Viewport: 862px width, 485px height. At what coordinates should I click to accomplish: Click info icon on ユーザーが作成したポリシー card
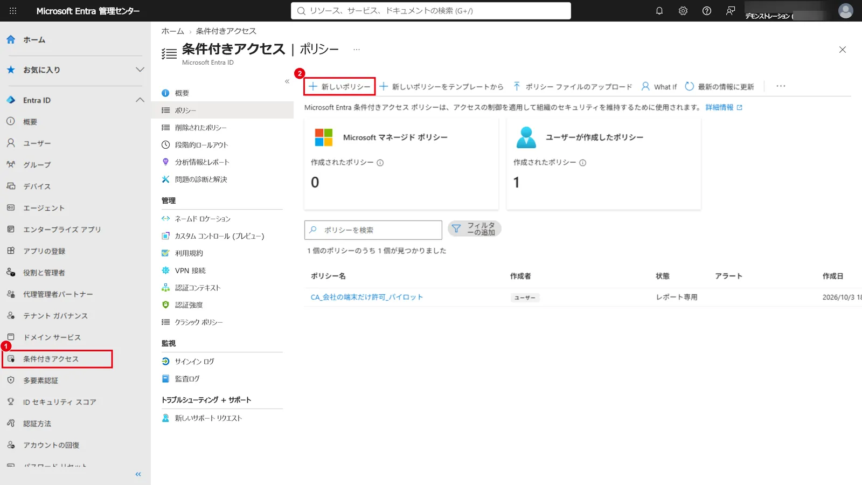click(583, 163)
